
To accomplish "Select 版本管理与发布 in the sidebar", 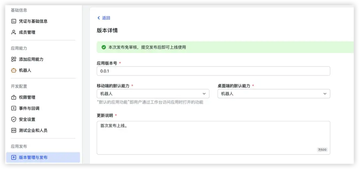I will (33, 157).
